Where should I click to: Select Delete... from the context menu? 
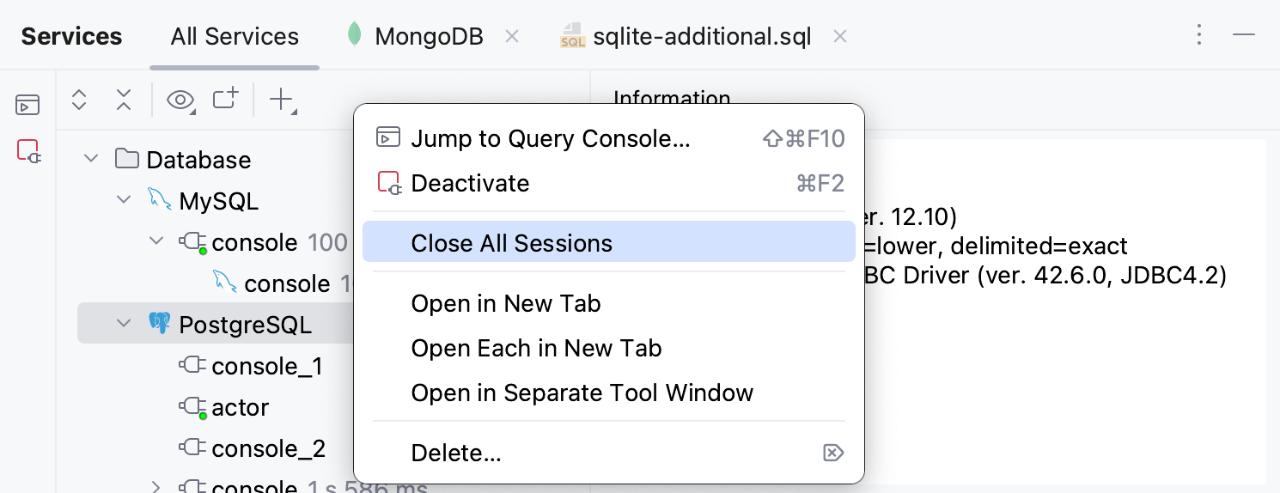tap(456, 453)
